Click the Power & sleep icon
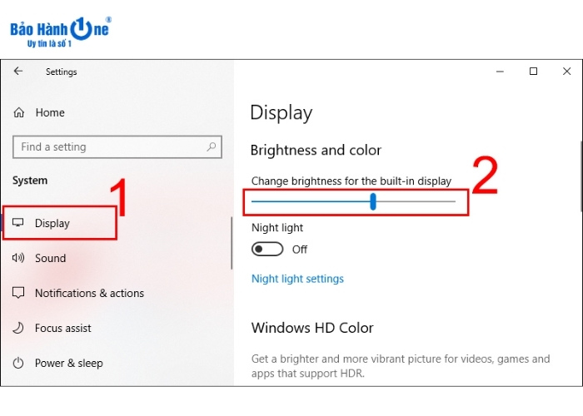 point(19,363)
